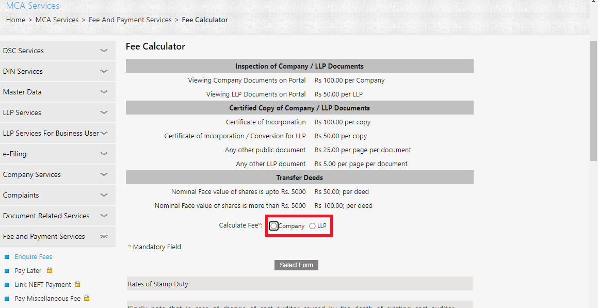Screen dimensions: 598x308
Task: Click the blue bullet before Pay Later
Action: 7,271
